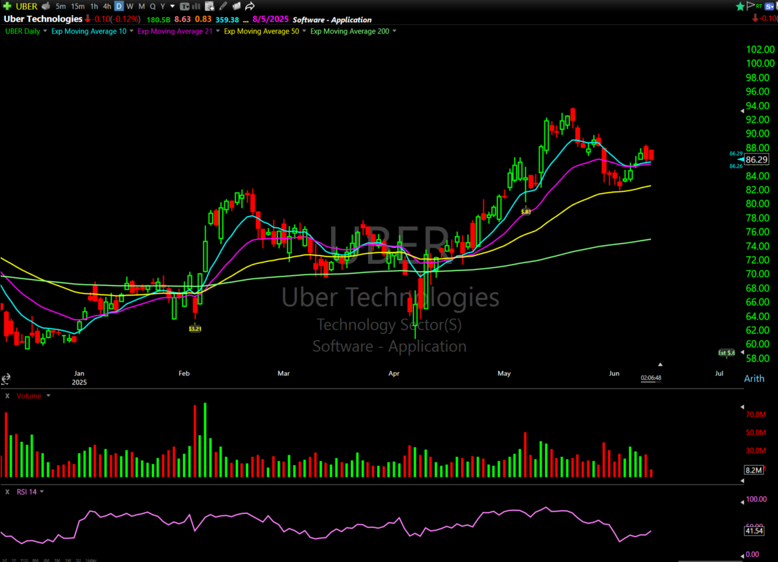Click the orange 0.83 value
This screenshot has width=778, height=562.
click(203, 19)
